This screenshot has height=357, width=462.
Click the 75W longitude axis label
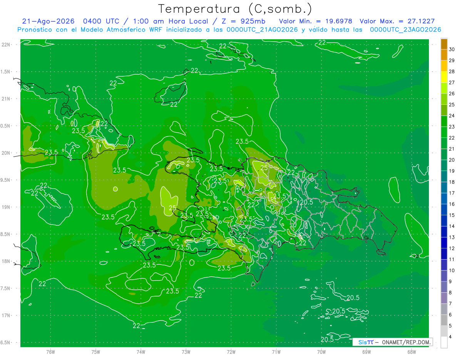[x=96, y=352]
